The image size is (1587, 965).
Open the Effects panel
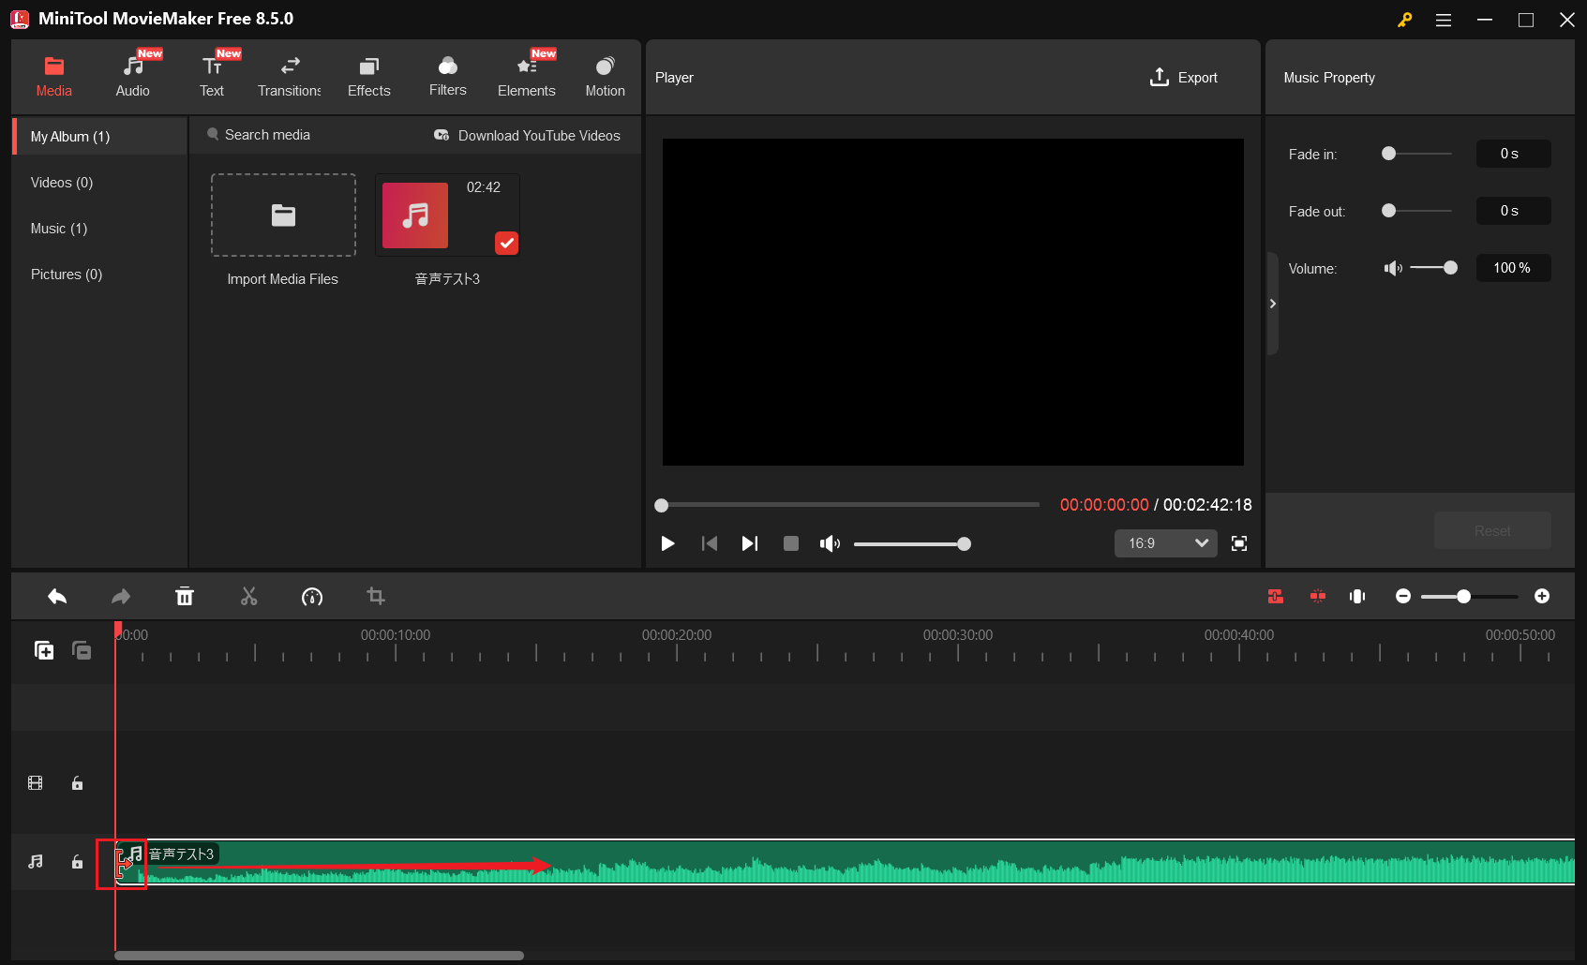[x=368, y=75]
